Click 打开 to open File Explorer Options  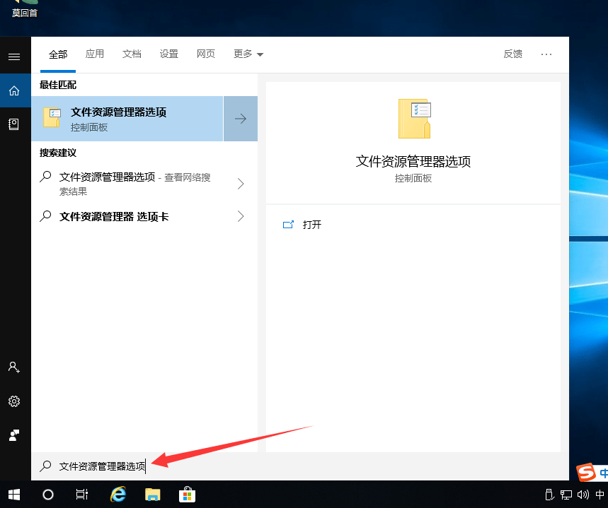[x=311, y=225]
